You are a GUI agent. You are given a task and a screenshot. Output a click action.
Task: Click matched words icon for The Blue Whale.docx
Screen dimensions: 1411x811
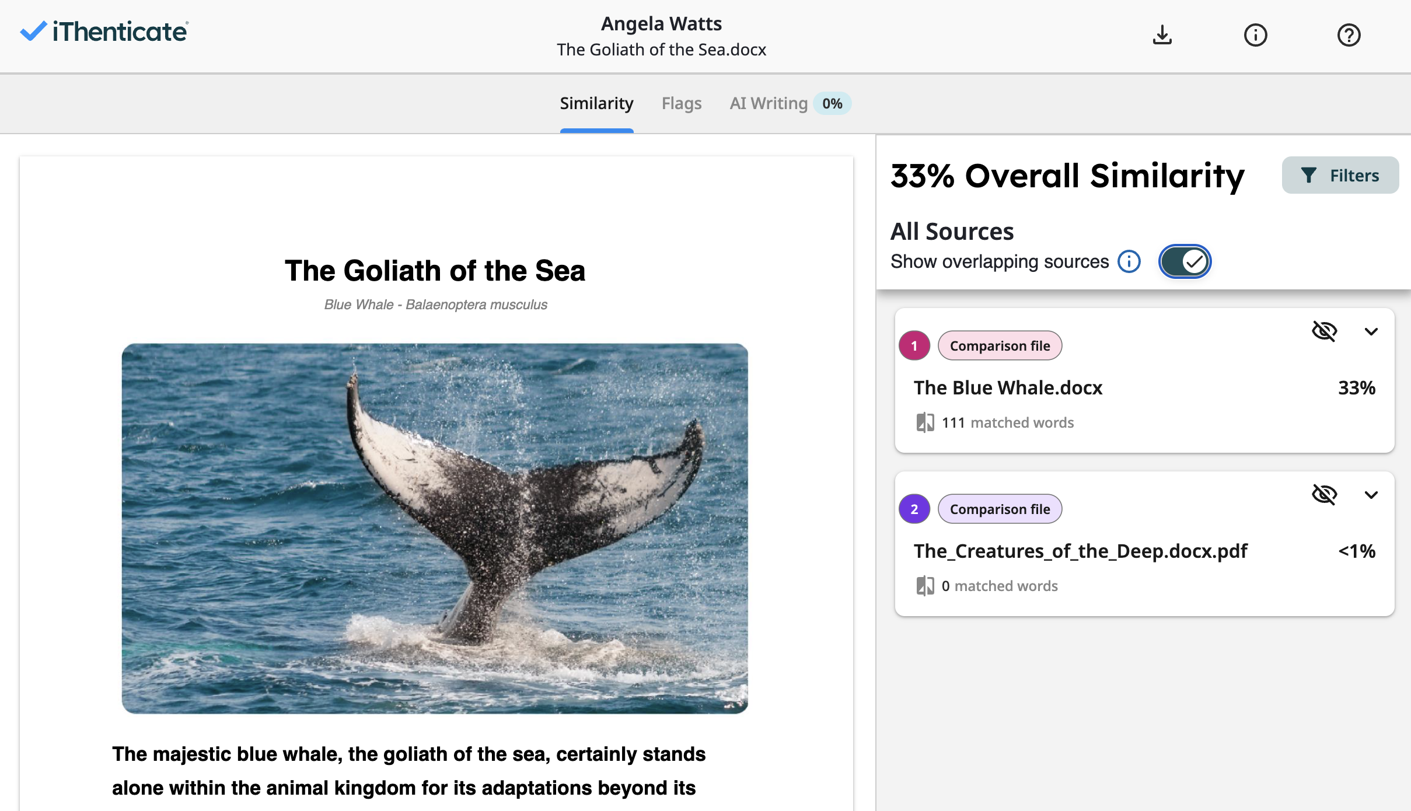(x=925, y=422)
